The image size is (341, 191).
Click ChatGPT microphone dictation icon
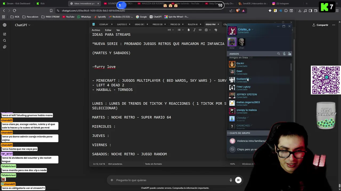(x=231, y=180)
